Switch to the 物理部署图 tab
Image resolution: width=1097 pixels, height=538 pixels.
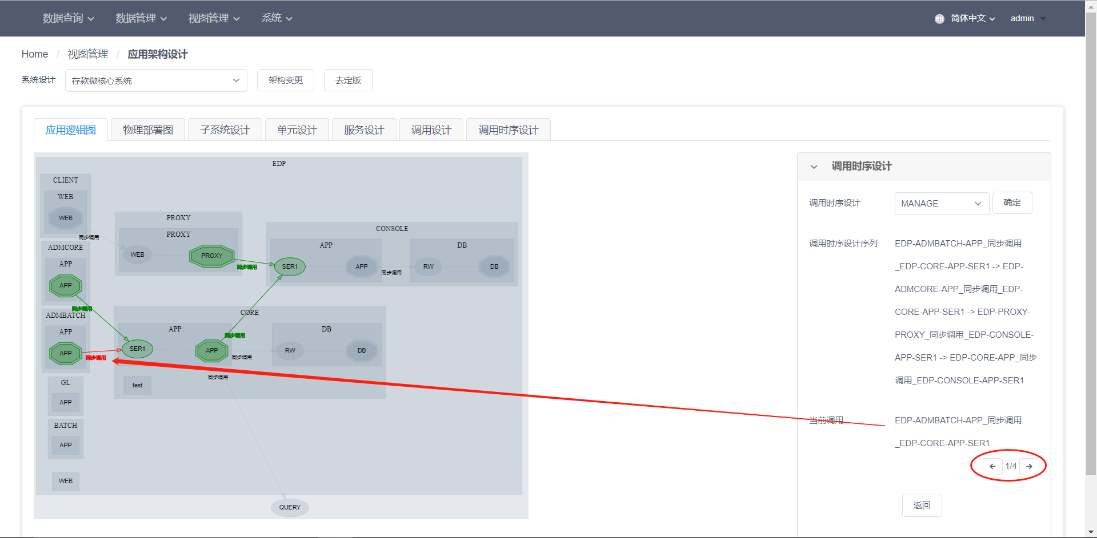click(148, 130)
